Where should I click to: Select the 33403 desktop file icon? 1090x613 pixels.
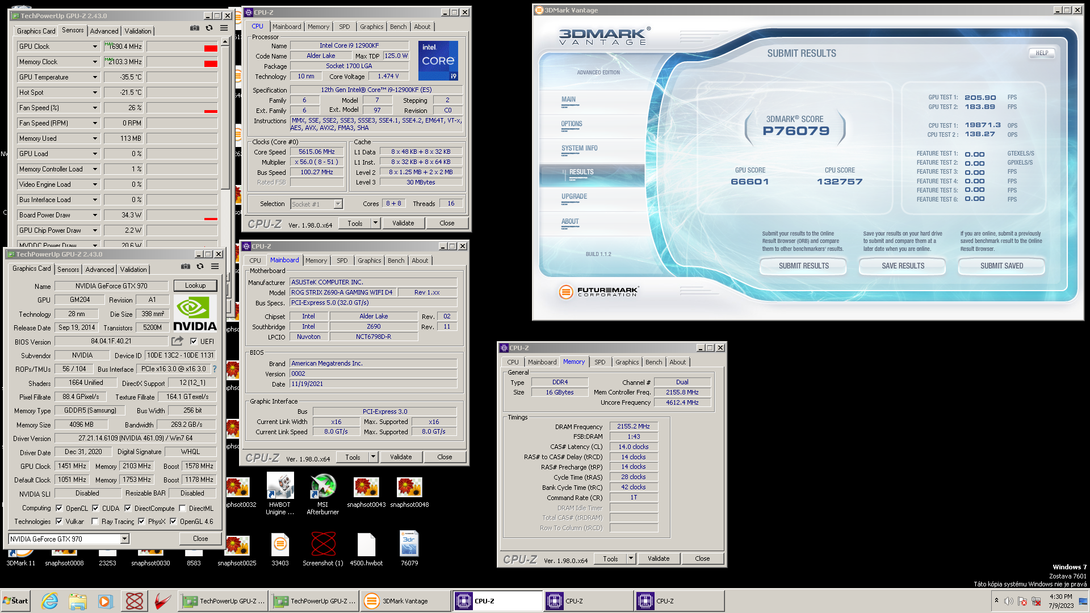280,549
